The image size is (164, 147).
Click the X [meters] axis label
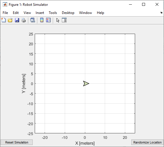pos(85,143)
